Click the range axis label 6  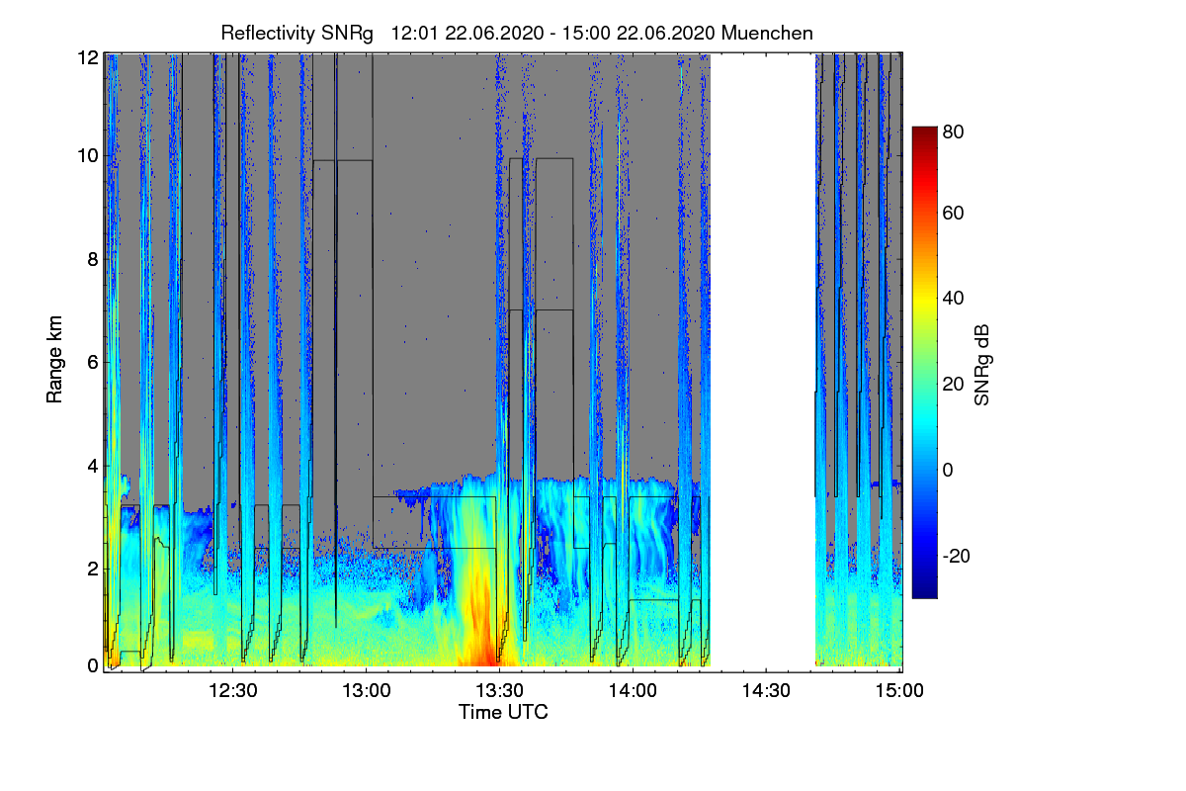click(x=92, y=363)
